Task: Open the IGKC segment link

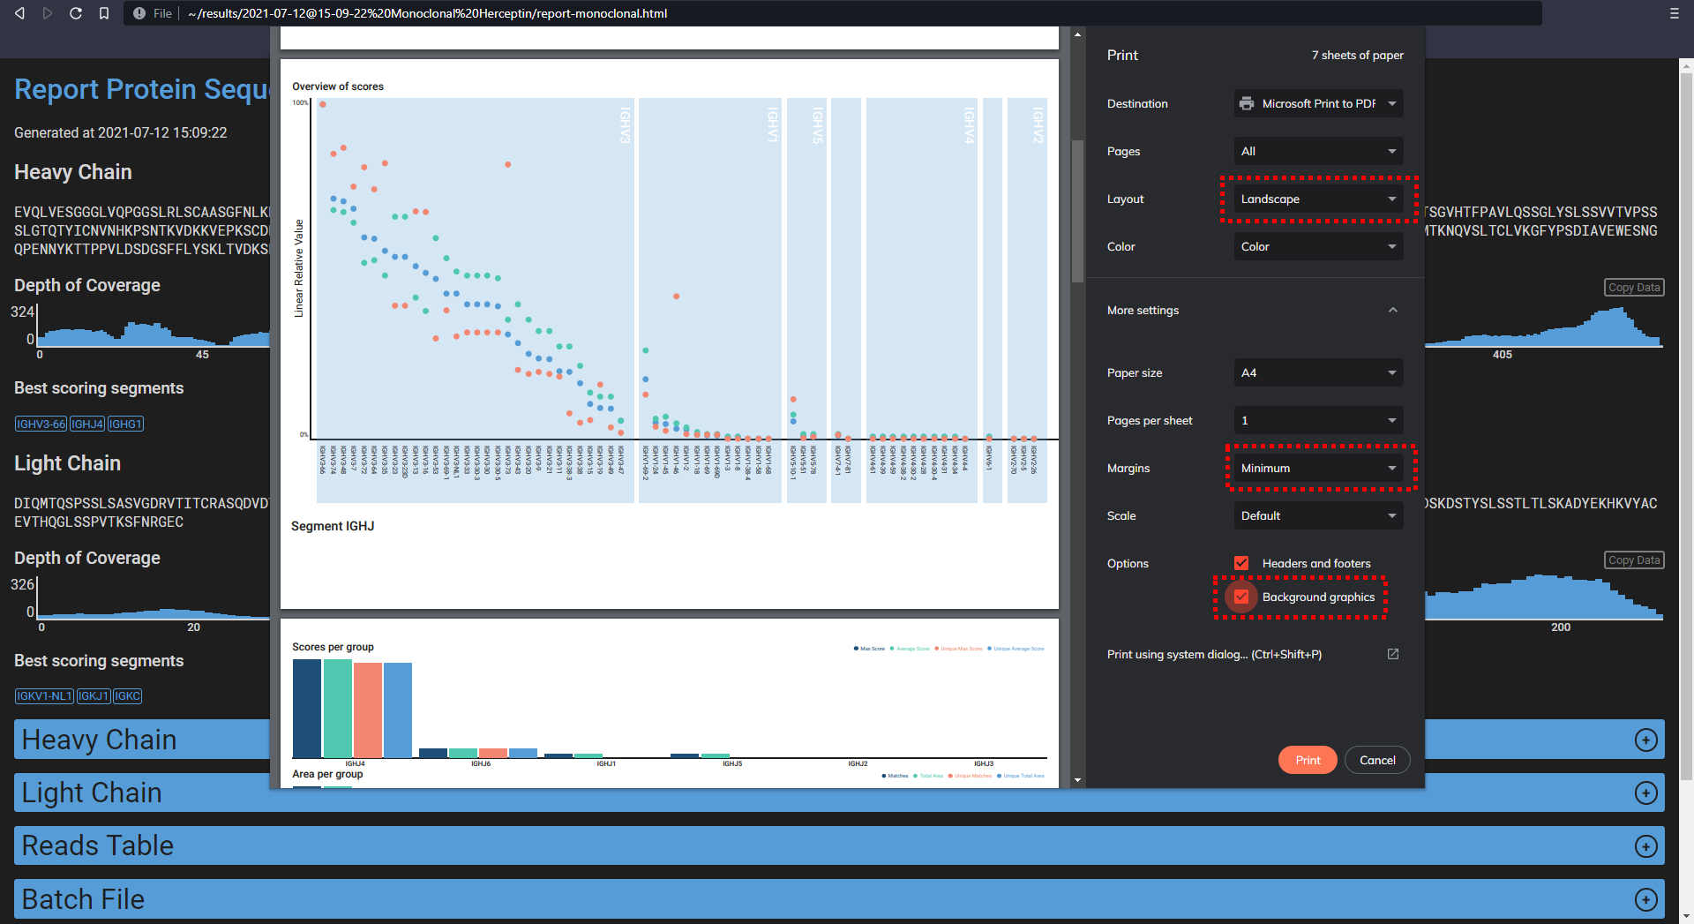Action: click(127, 696)
